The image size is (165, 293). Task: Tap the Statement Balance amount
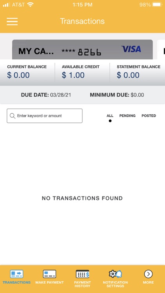(x=128, y=75)
